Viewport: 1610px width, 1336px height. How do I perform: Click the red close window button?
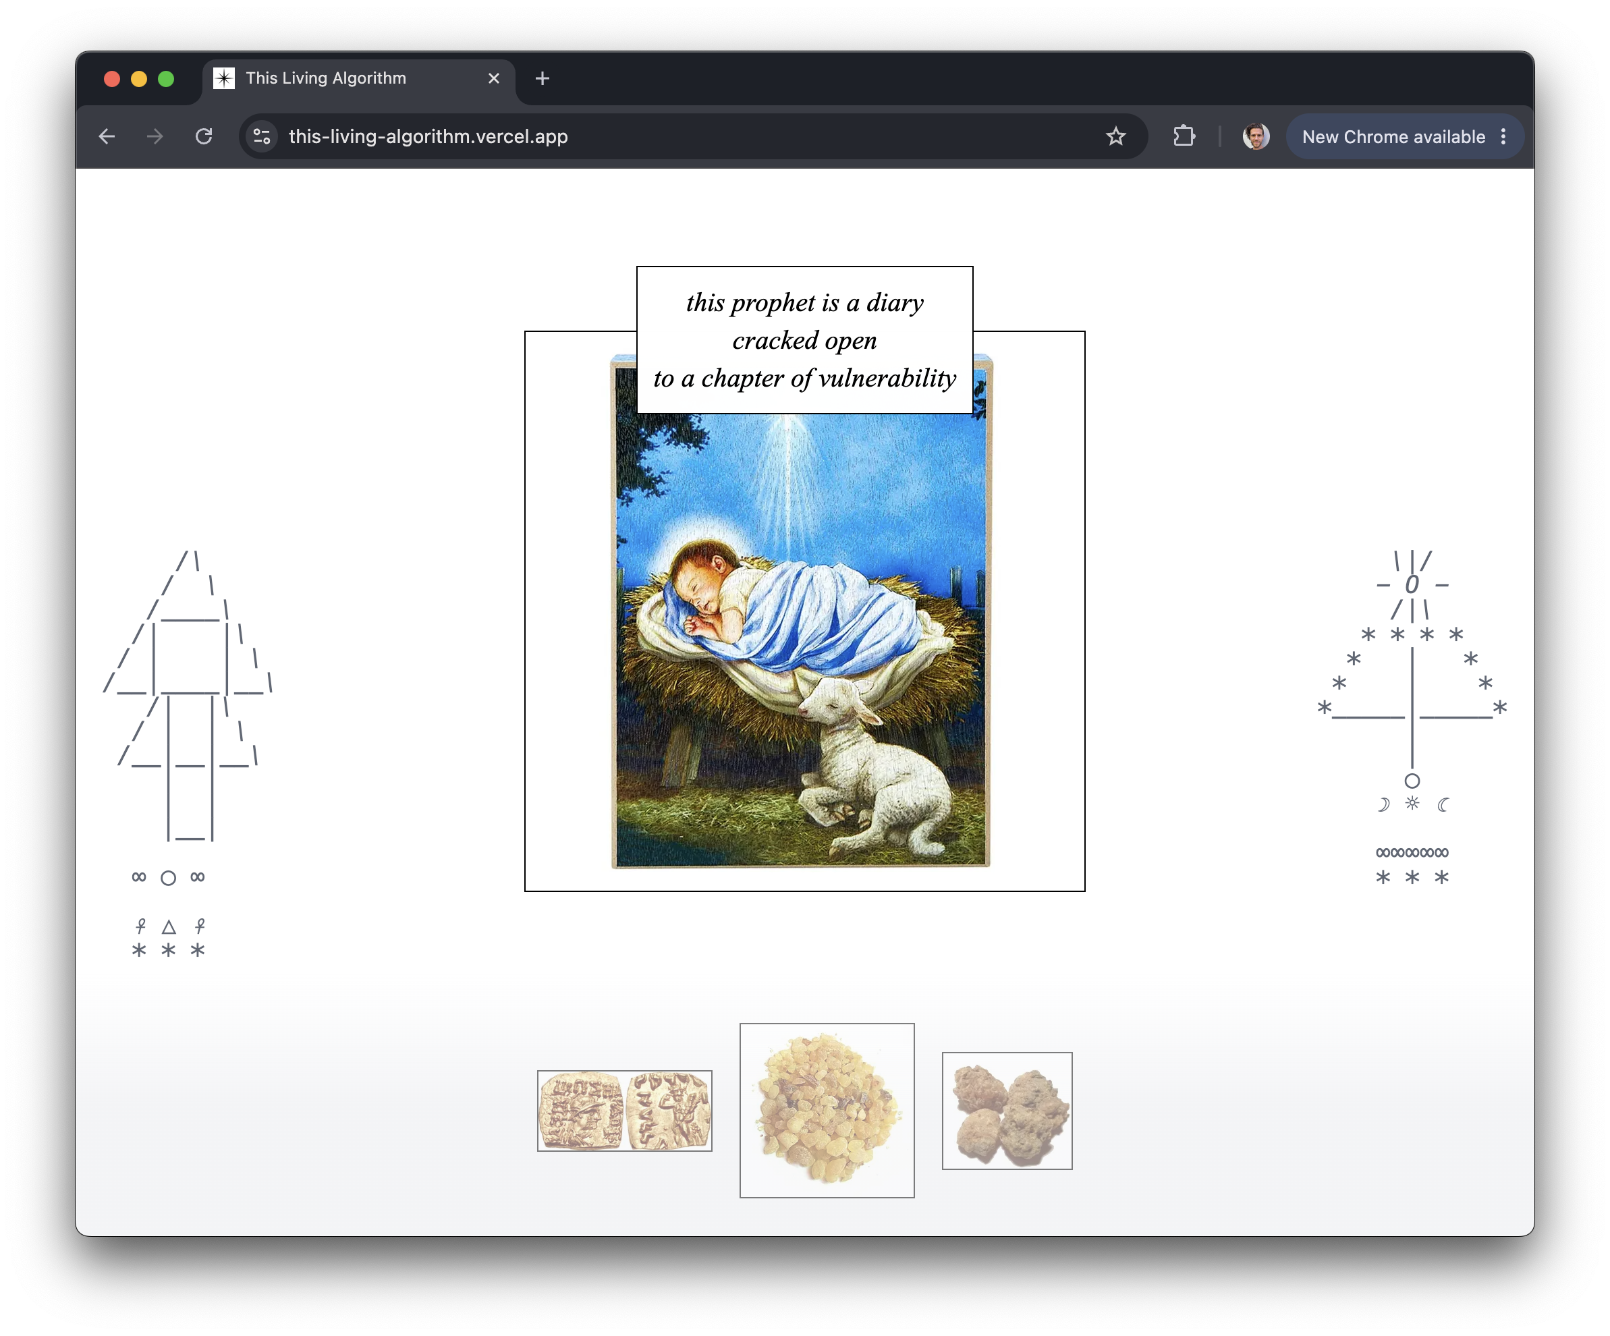coord(112,78)
